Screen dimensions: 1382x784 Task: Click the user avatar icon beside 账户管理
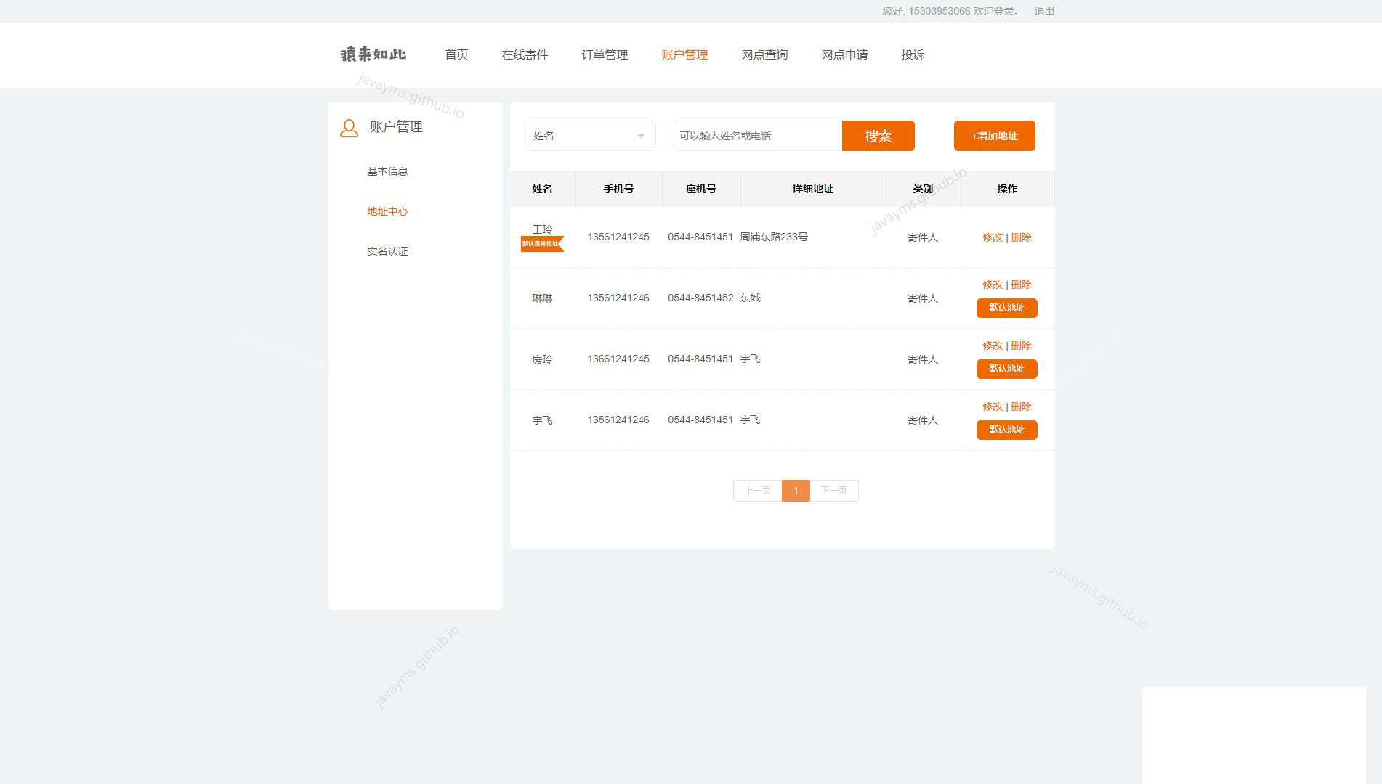tap(349, 128)
